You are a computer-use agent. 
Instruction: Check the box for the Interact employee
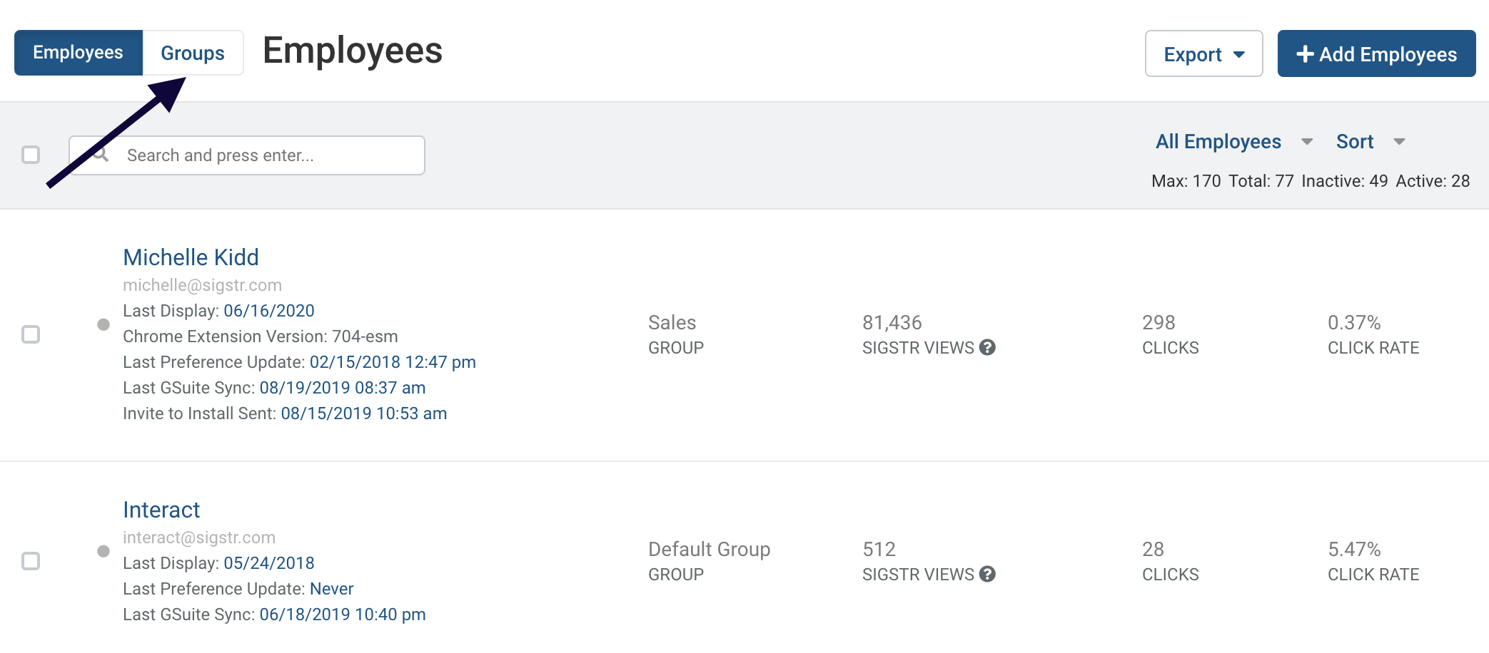pyautogui.click(x=31, y=561)
